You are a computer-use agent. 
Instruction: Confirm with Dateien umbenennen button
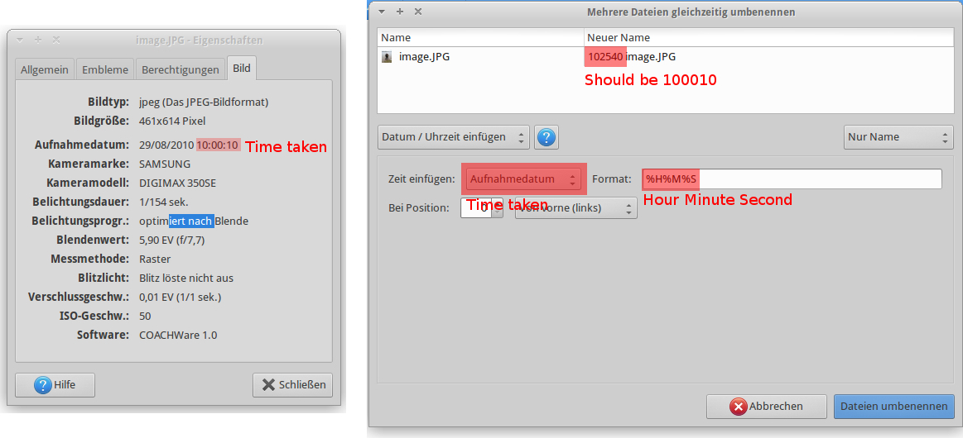(x=893, y=406)
